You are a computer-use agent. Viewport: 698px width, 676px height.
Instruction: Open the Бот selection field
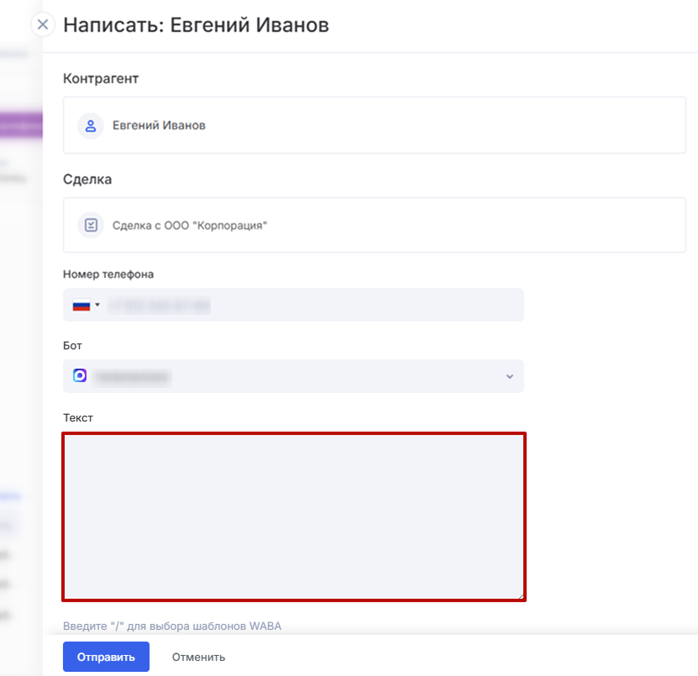[294, 377]
